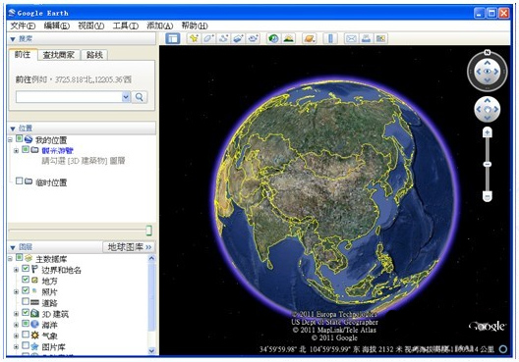Switch to the 路线 tab

pos(94,55)
